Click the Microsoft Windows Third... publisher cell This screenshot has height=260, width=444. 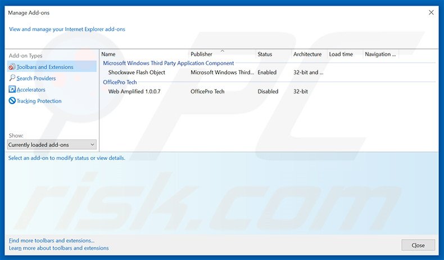[x=222, y=72]
